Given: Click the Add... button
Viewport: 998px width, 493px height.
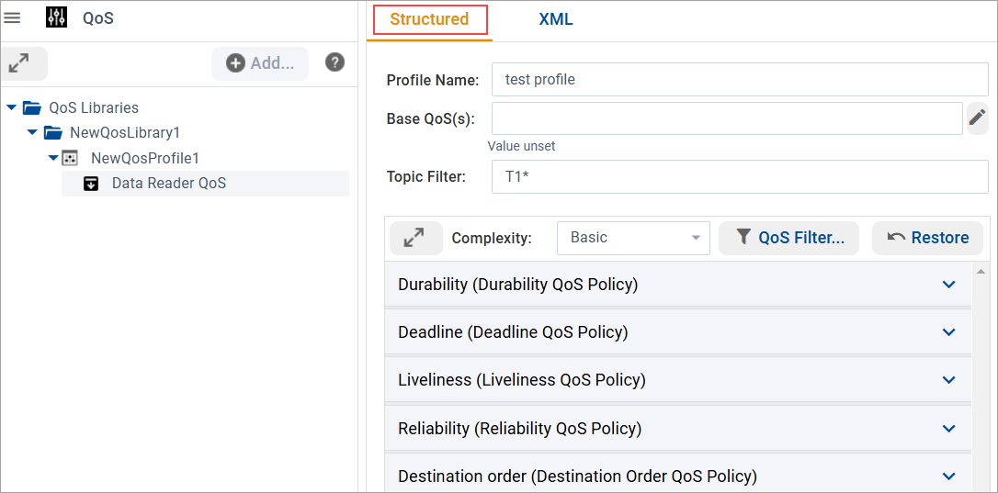Looking at the screenshot, I should (x=260, y=63).
